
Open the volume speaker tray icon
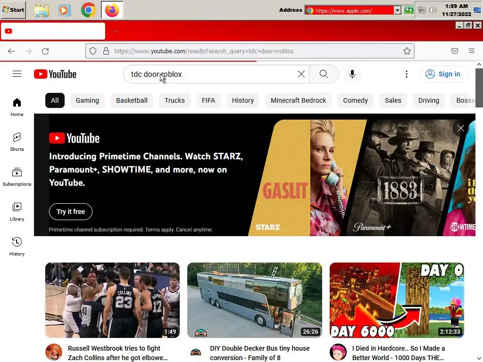click(433, 10)
